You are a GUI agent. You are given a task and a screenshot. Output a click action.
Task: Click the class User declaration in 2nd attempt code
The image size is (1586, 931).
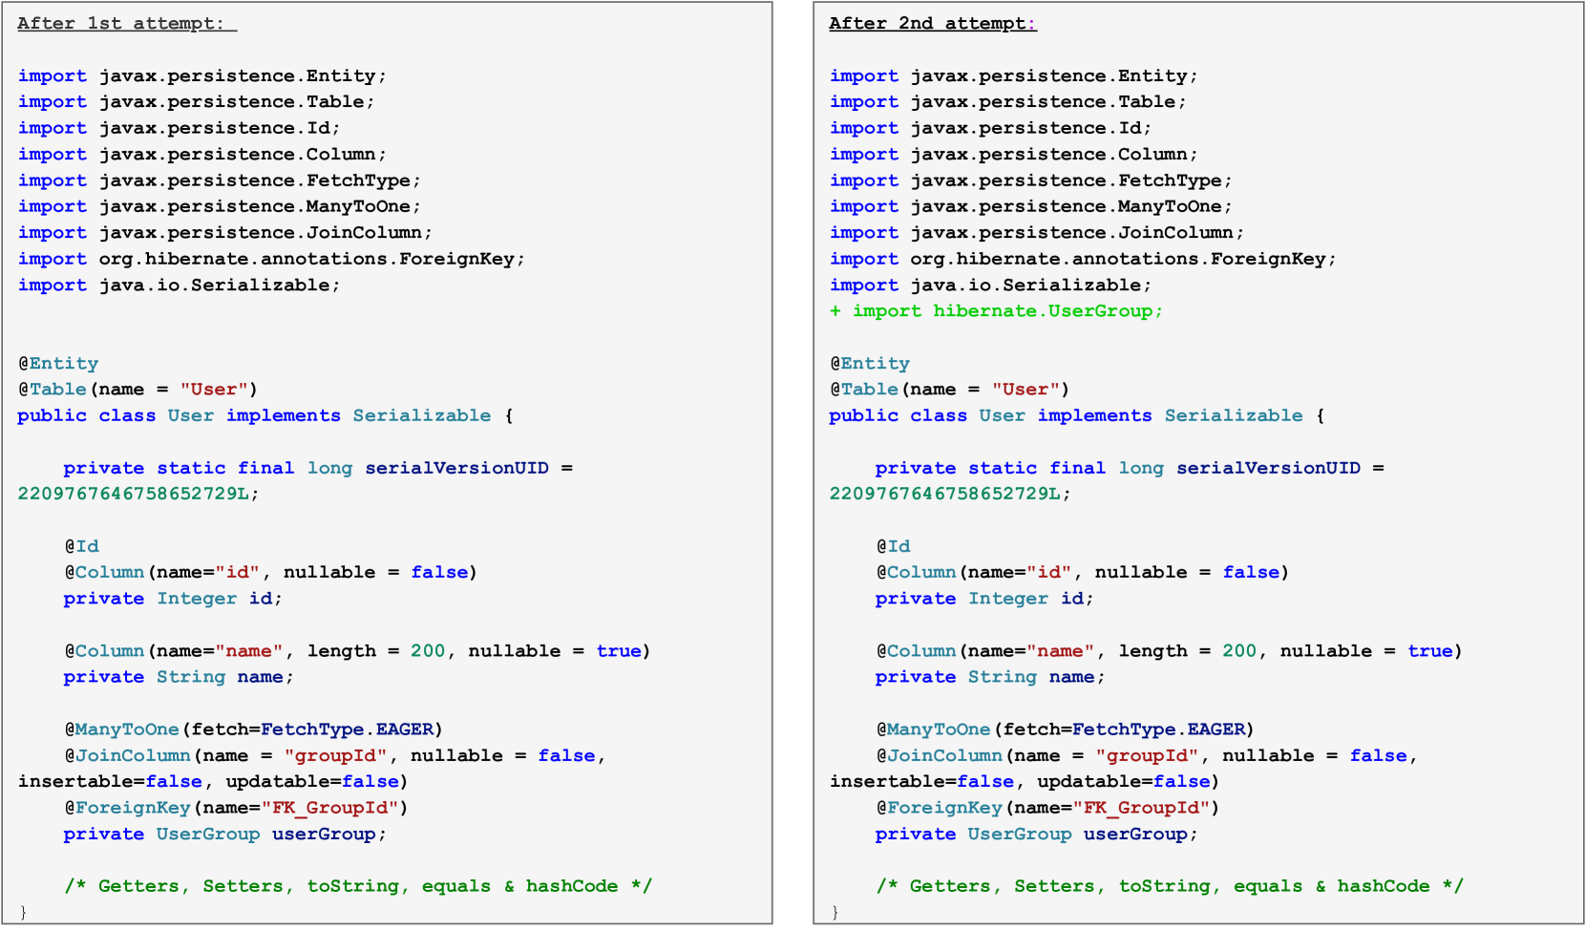tap(1077, 415)
